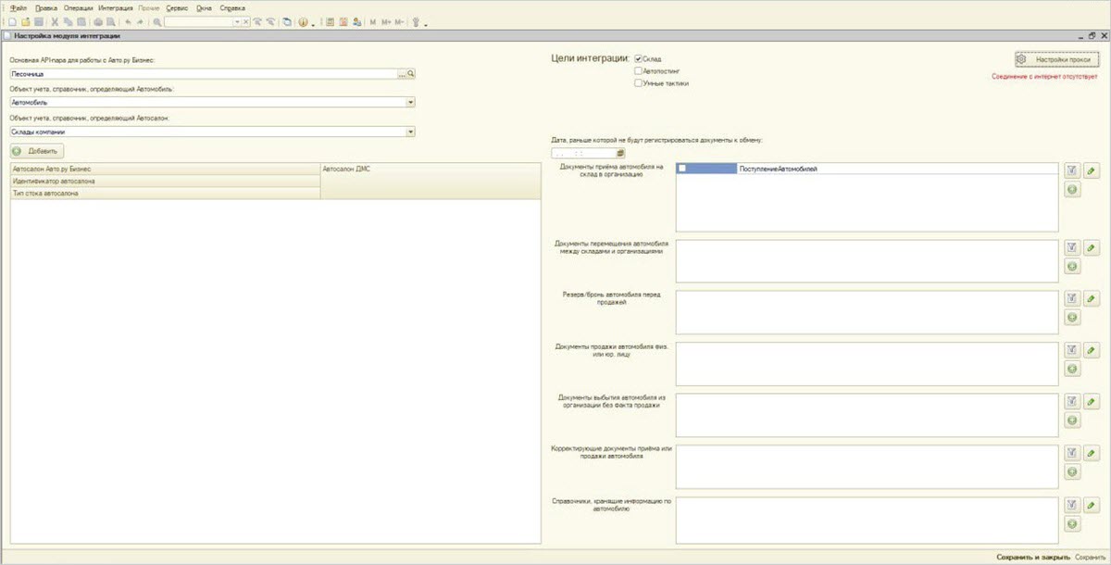1111x565 pixels.
Task: Enable the Автопостинг checkbox
Action: [638, 70]
